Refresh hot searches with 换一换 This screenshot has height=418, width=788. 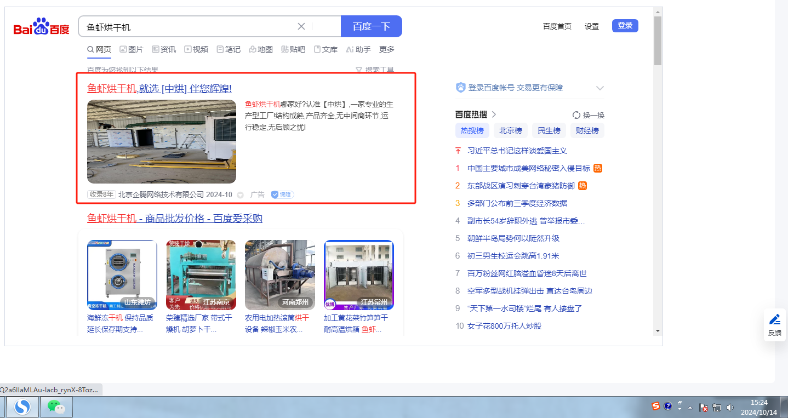pos(589,115)
